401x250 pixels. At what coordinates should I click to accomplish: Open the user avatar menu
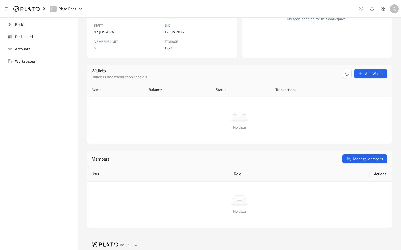[x=394, y=9]
